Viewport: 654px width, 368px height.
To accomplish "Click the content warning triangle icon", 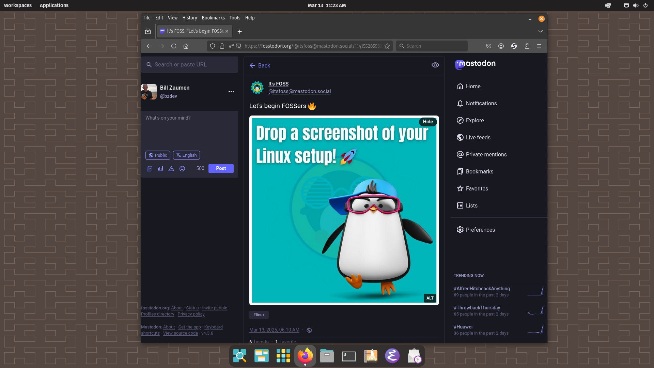I will (171, 169).
